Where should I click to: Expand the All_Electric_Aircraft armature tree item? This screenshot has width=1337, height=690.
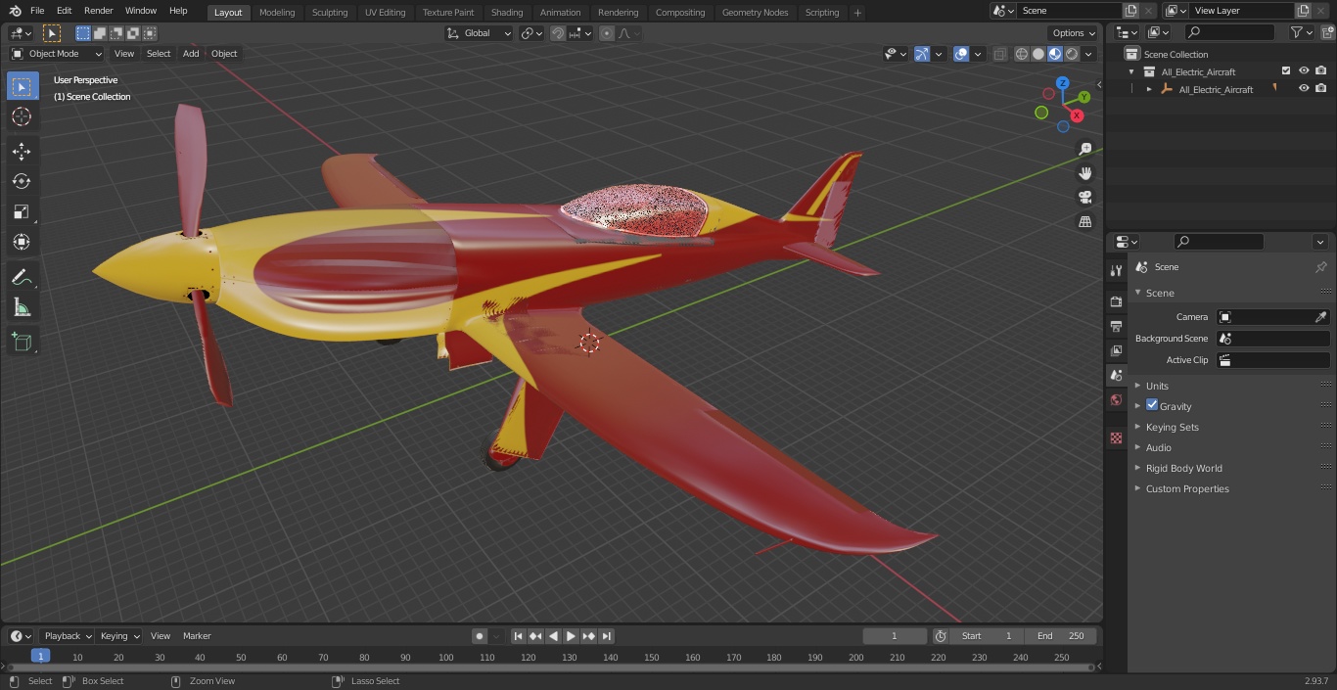click(x=1149, y=89)
